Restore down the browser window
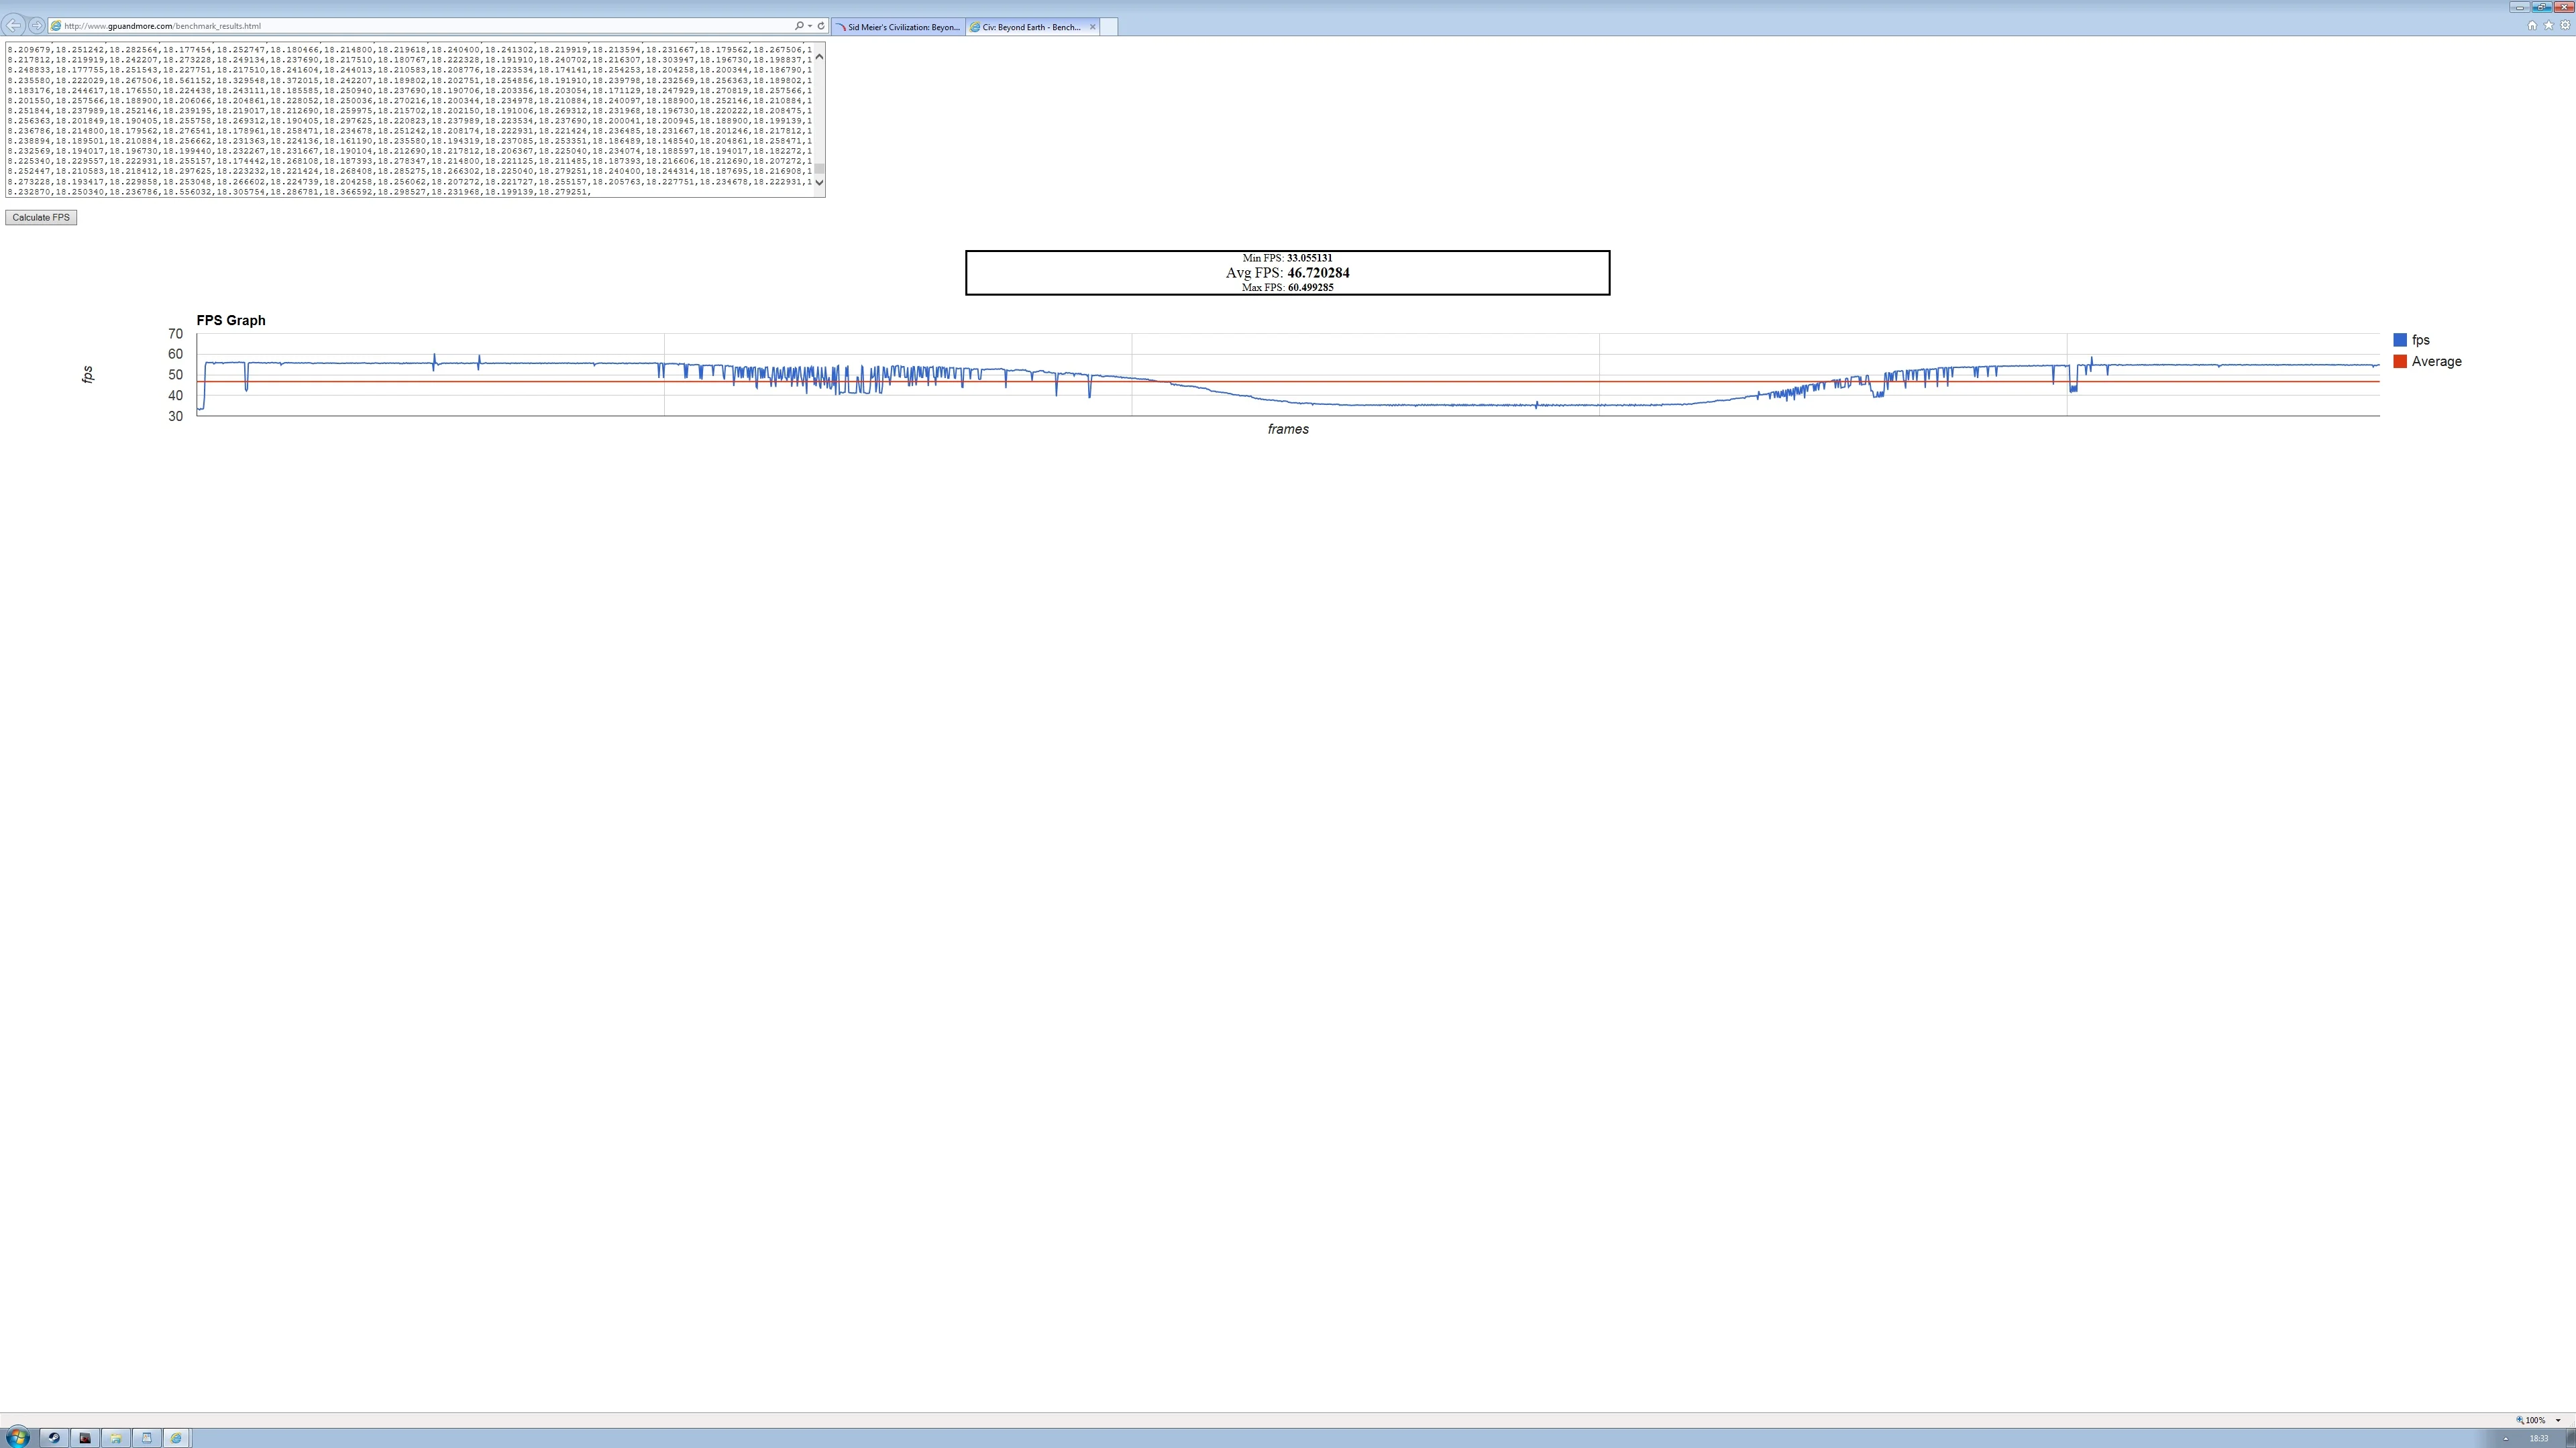This screenshot has height=1448, width=2576. 2541,6
